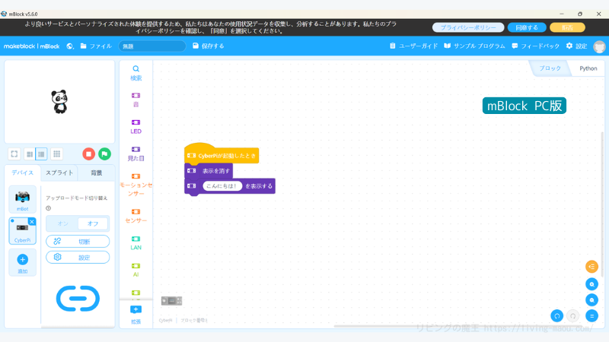
Task: Remove the CyberPi device with X
Action: (x=32, y=221)
